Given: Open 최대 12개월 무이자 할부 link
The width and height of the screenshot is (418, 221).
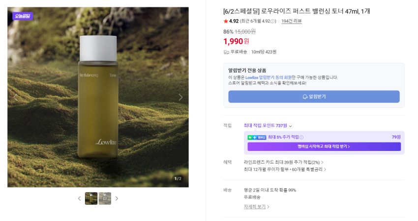Looking at the screenshot, I should point(285,170).
